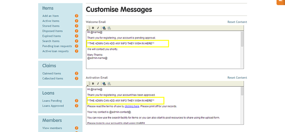Open help icon beside Loans Pending
This screenshot has width=285, height=132.
[x=77, y=101]
